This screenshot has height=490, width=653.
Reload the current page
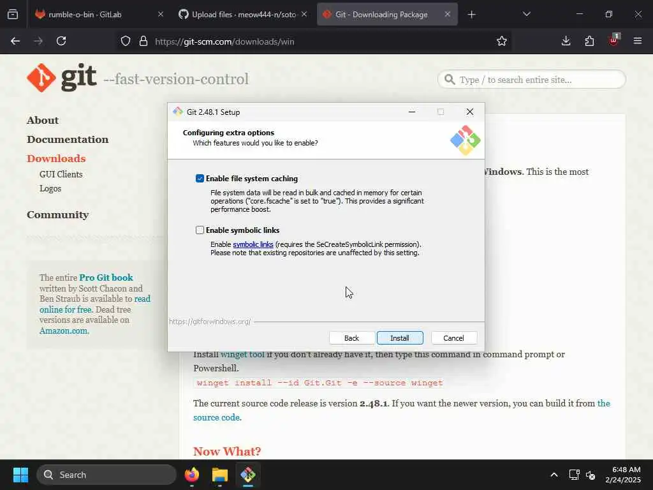coord(61,41)
